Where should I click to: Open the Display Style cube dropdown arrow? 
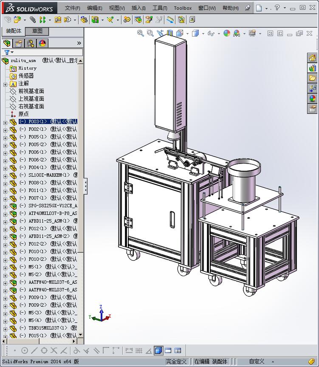tap(203, 34)
